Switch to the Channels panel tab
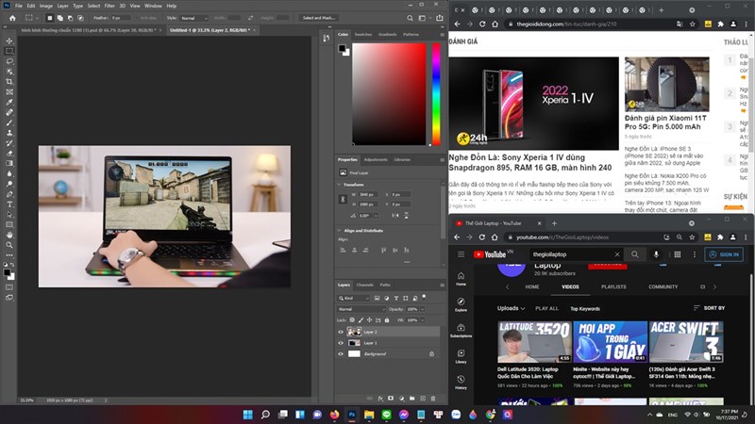This screenshot has height=424, width=755. pos(364,285)
